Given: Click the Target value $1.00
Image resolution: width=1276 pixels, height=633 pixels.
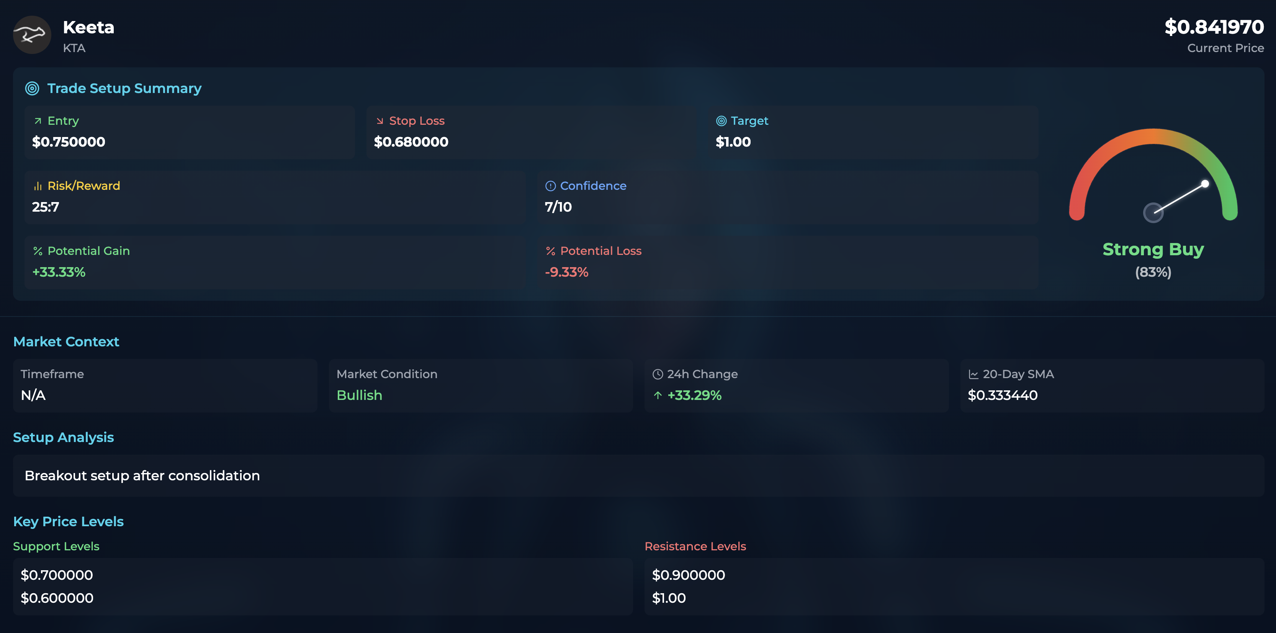Looking at the screenshot, I should pos(733,142).
